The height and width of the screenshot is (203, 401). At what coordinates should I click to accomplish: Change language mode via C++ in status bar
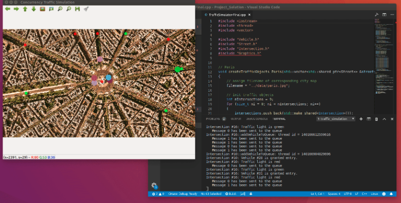[365, 194]
